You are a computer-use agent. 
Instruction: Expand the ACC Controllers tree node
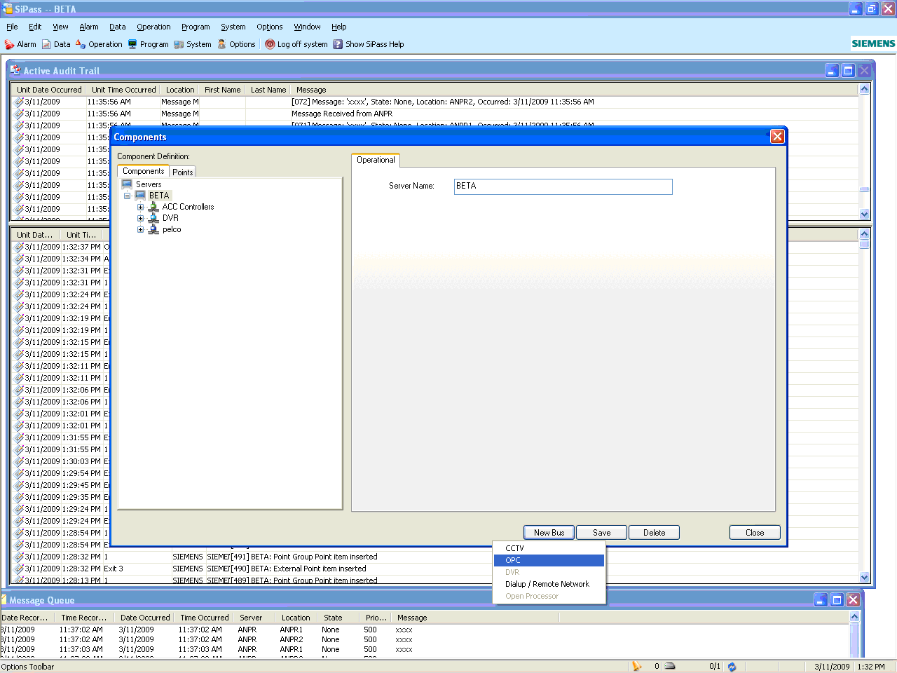coord(140,207)
